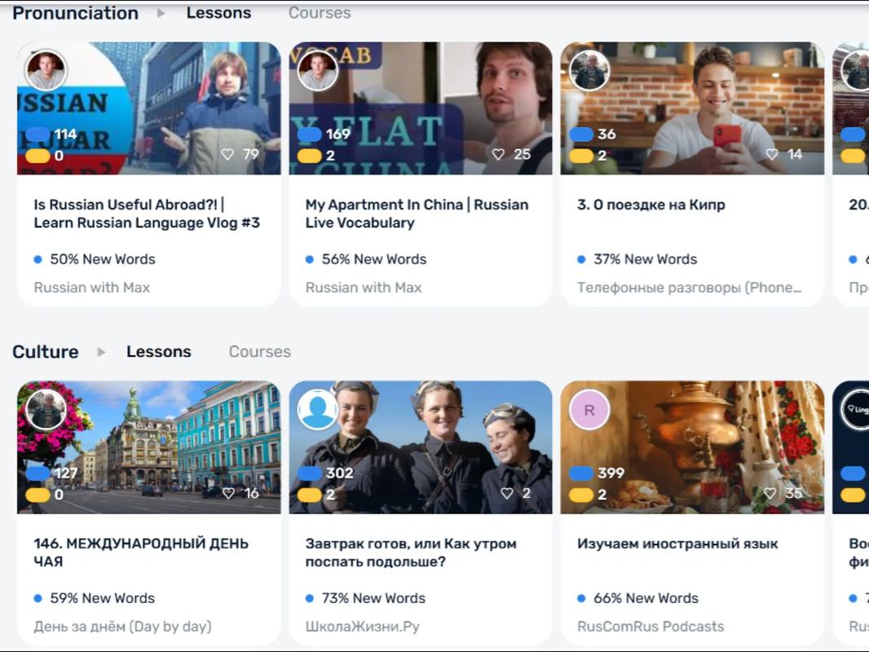Click blue new-words pill showing 36

point(581,134)
